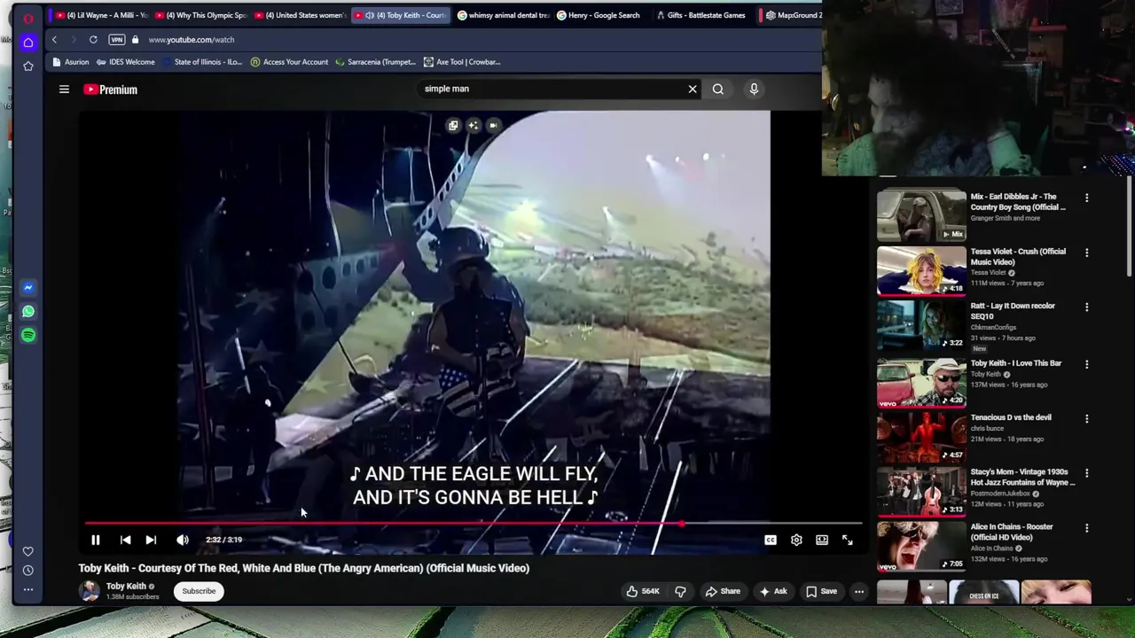Viewport: 1135px width, 638px height.
Task: Open options for Alice In Chains - Rooster
Action: tap(1087, 528)
